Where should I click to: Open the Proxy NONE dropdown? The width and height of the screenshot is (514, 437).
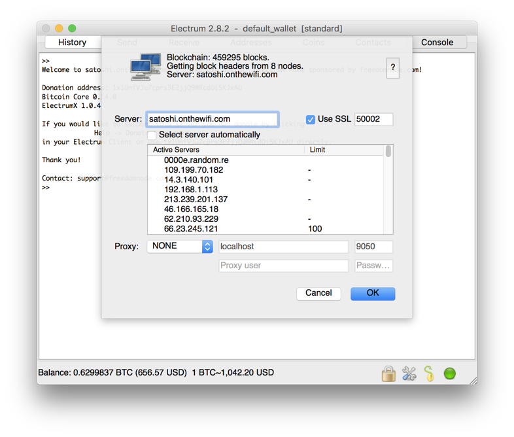[180, 247]
